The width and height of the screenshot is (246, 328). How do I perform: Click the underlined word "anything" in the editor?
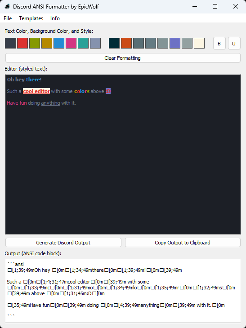click(51, 103)
